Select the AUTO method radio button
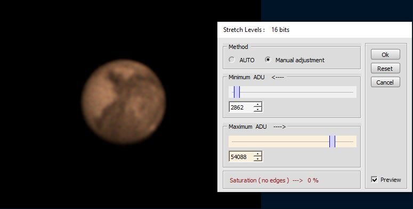 coord(231,60)
